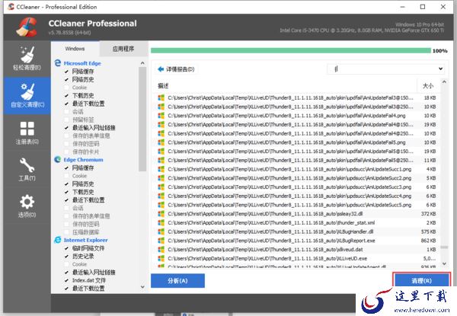457x316 pixels.
Task: Open the search filter dropdown arrow
Action: pyautogui.click(x=440, y=69)
